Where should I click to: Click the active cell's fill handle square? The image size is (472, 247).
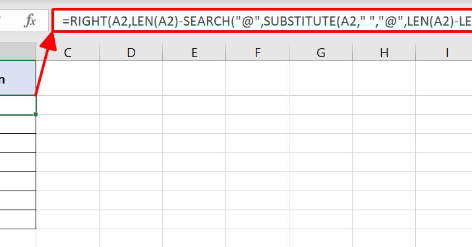pos(35,114)
